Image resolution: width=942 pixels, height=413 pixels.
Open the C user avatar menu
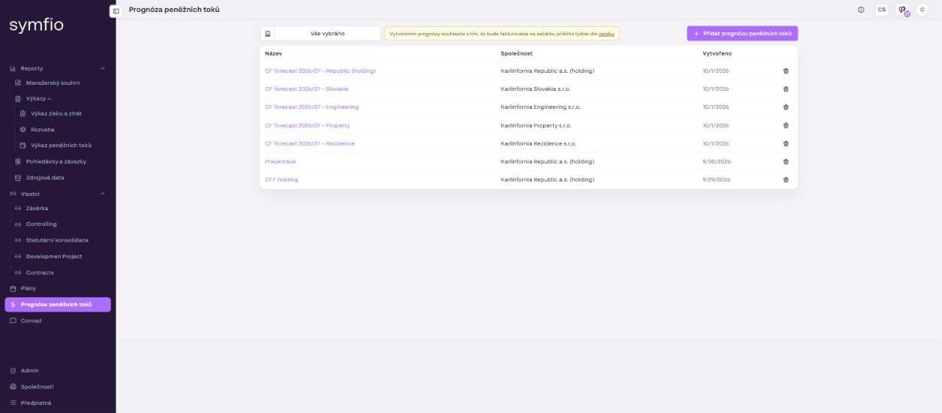[x=922, y=10]
